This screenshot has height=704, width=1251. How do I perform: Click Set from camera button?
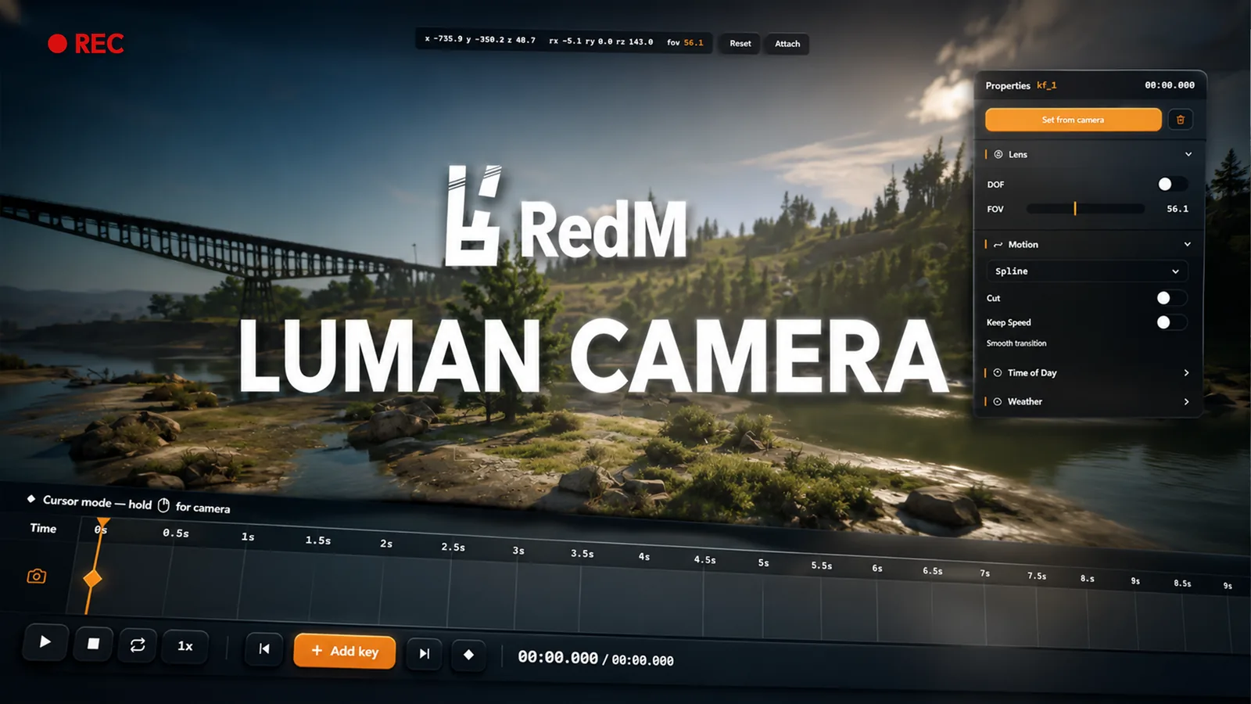(x=1073, y=120)
